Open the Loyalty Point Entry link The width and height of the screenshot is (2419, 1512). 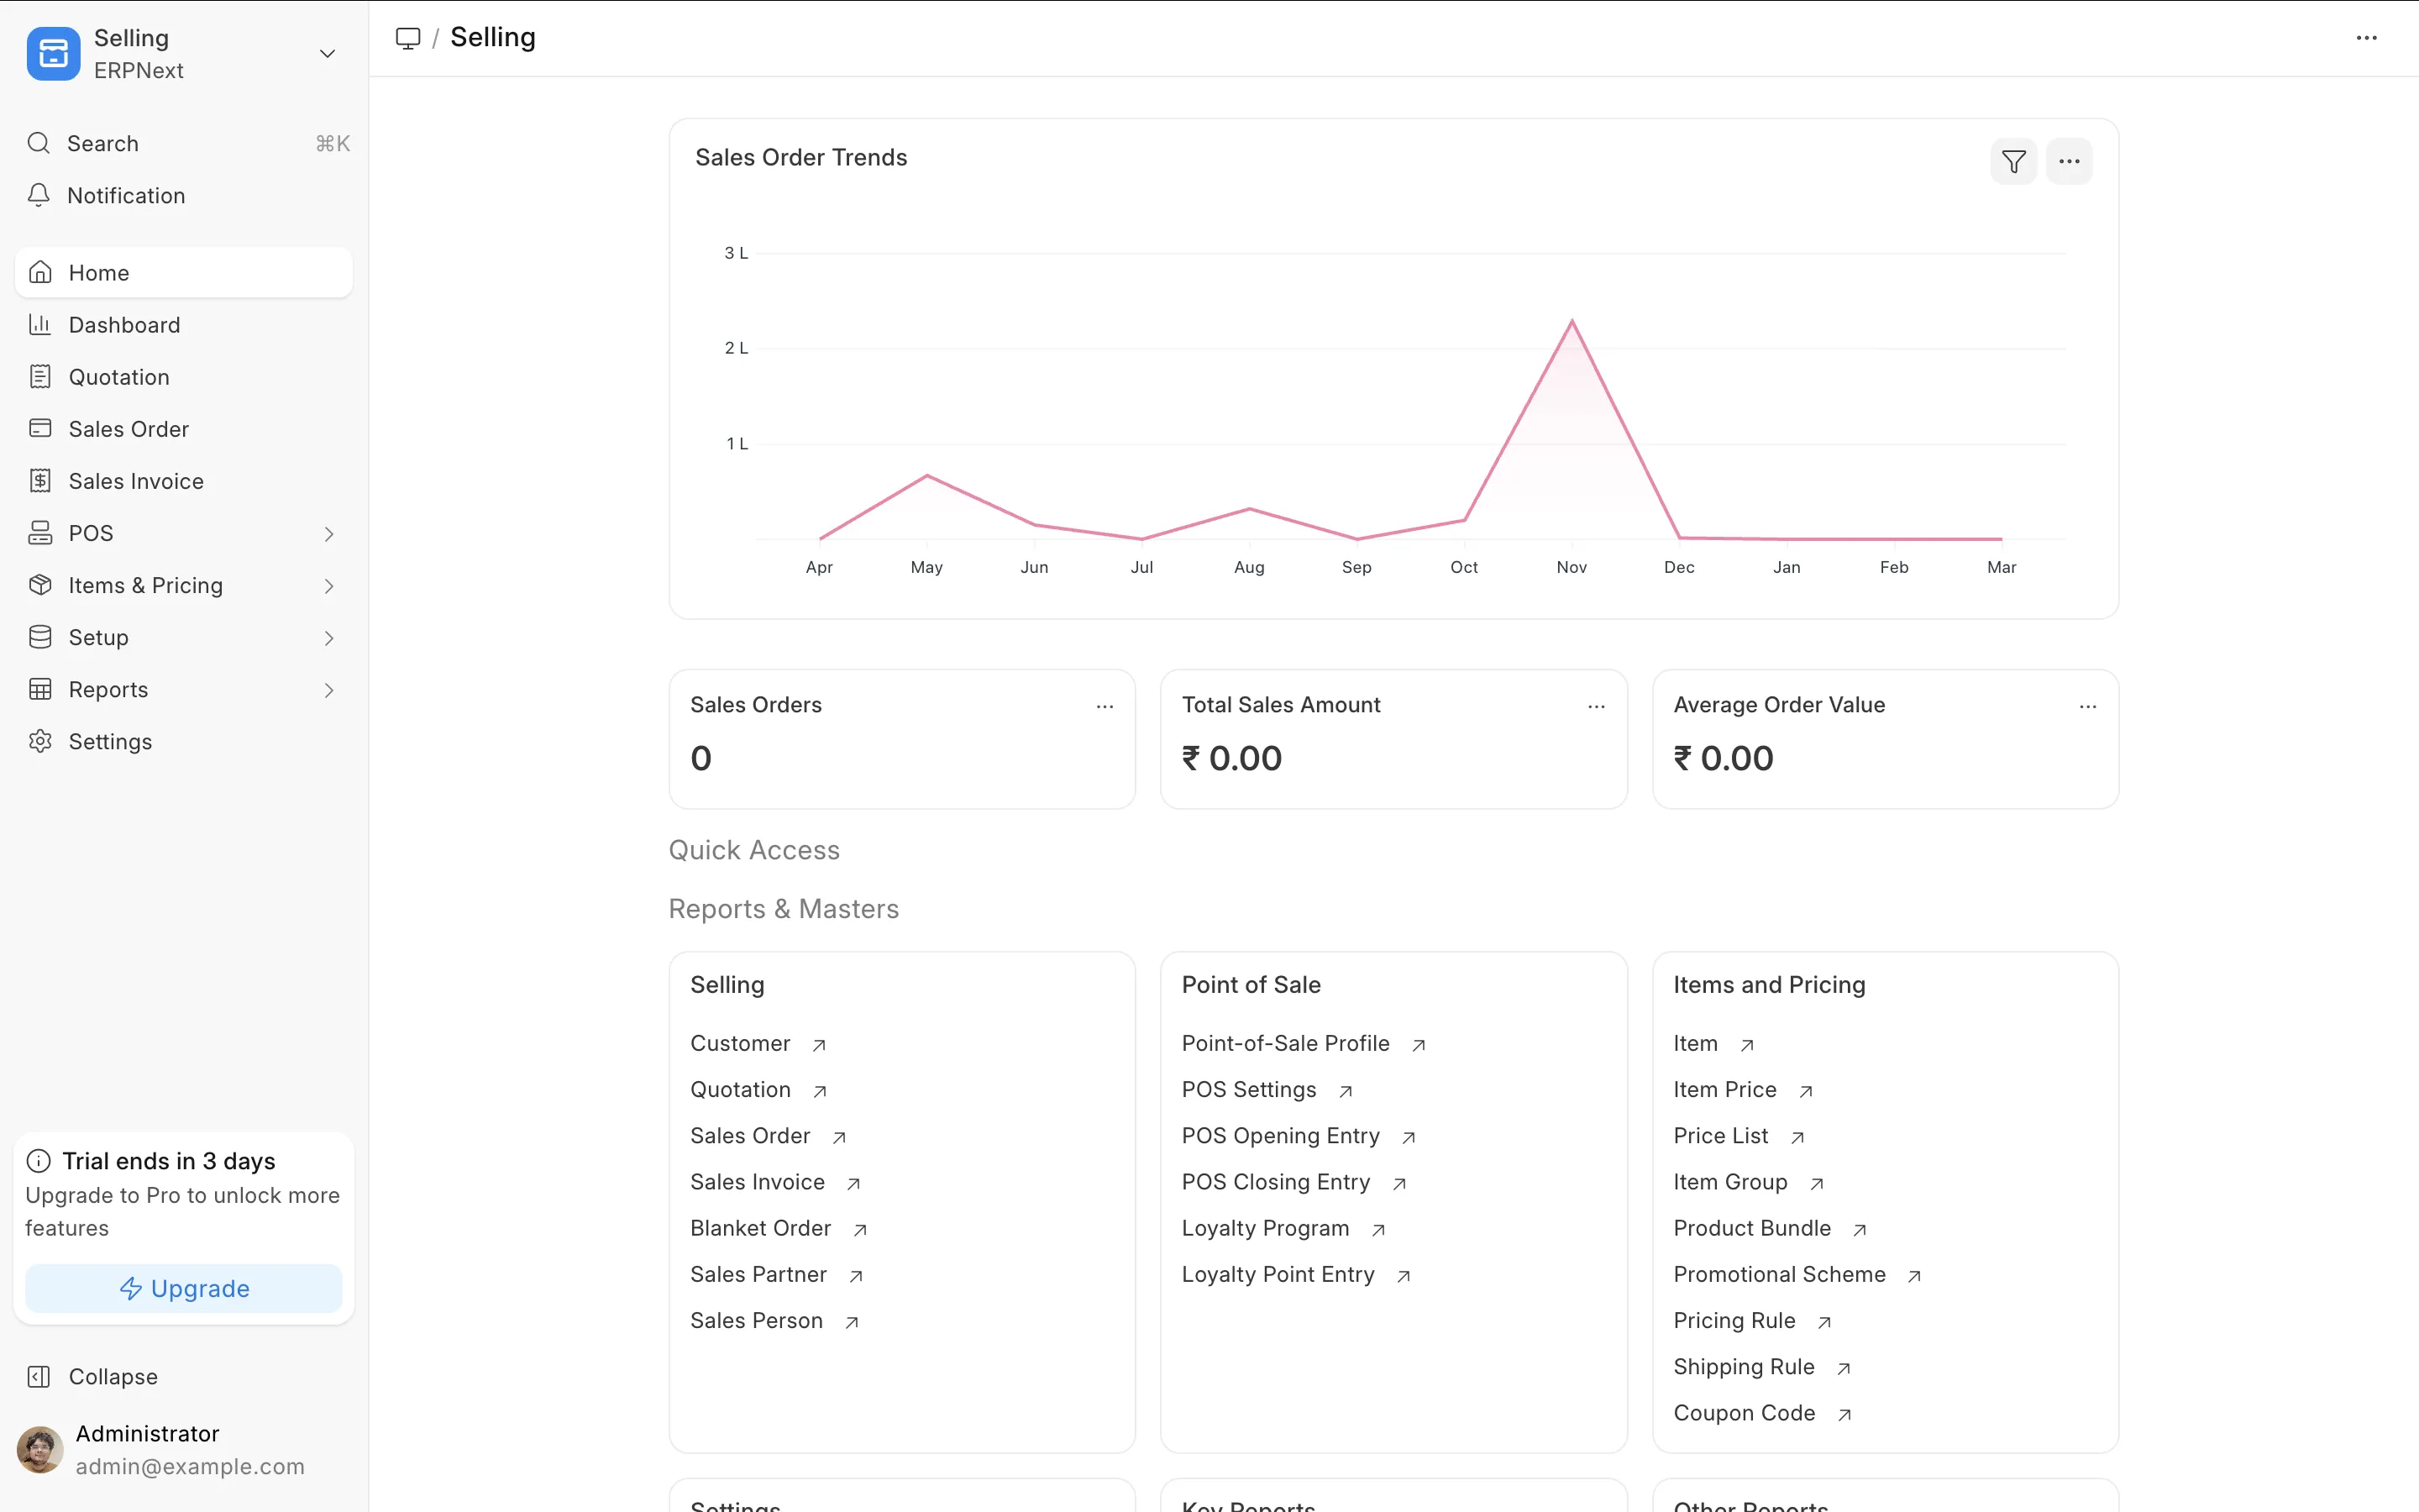pyautogui.click(x=1278, y=1274)
